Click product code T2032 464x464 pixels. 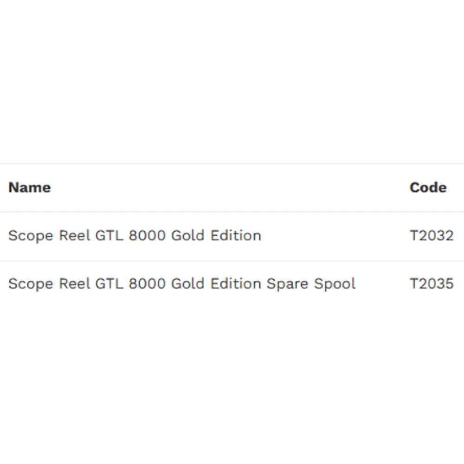click(431, 236)
